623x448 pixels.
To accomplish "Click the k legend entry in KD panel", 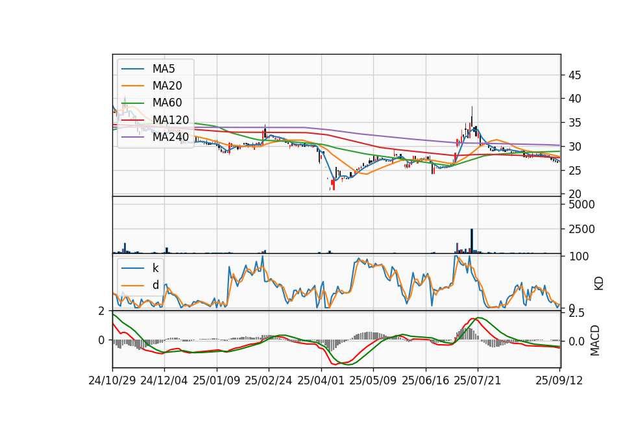I will (x=155, y=268).
